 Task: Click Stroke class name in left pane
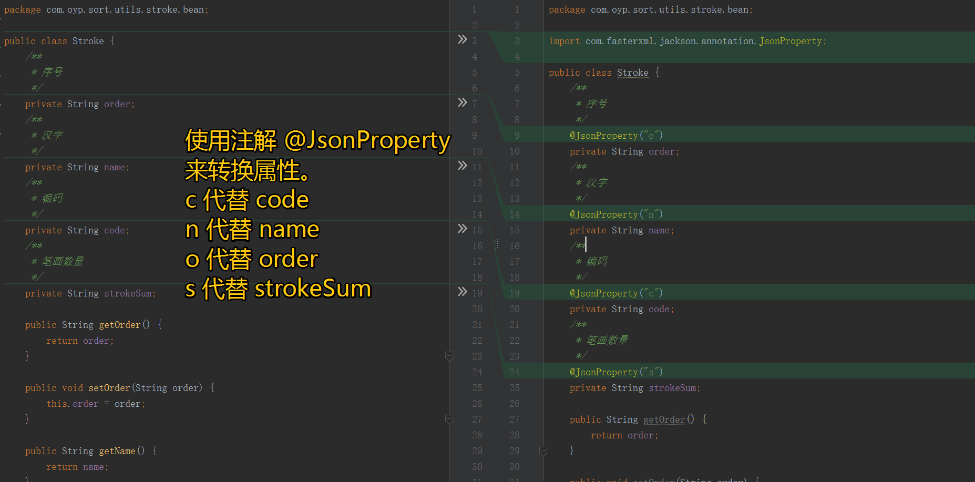point(88,41)
